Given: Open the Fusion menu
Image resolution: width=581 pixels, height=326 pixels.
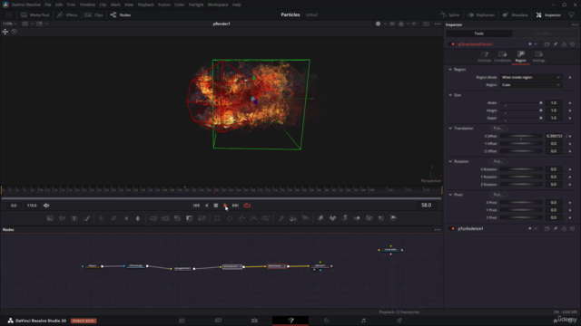Looking at the screenshot, I should coord(163,5).
